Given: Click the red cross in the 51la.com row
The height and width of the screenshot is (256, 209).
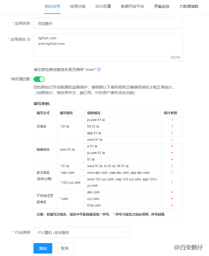Looking at the screenshot, I should click(172, 205).
